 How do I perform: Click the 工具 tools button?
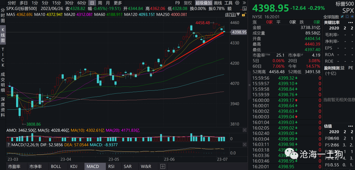[x=228, y=3]
